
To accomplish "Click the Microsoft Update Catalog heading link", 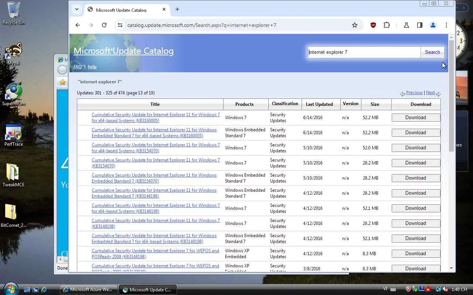I will click(x=123, y=51).
